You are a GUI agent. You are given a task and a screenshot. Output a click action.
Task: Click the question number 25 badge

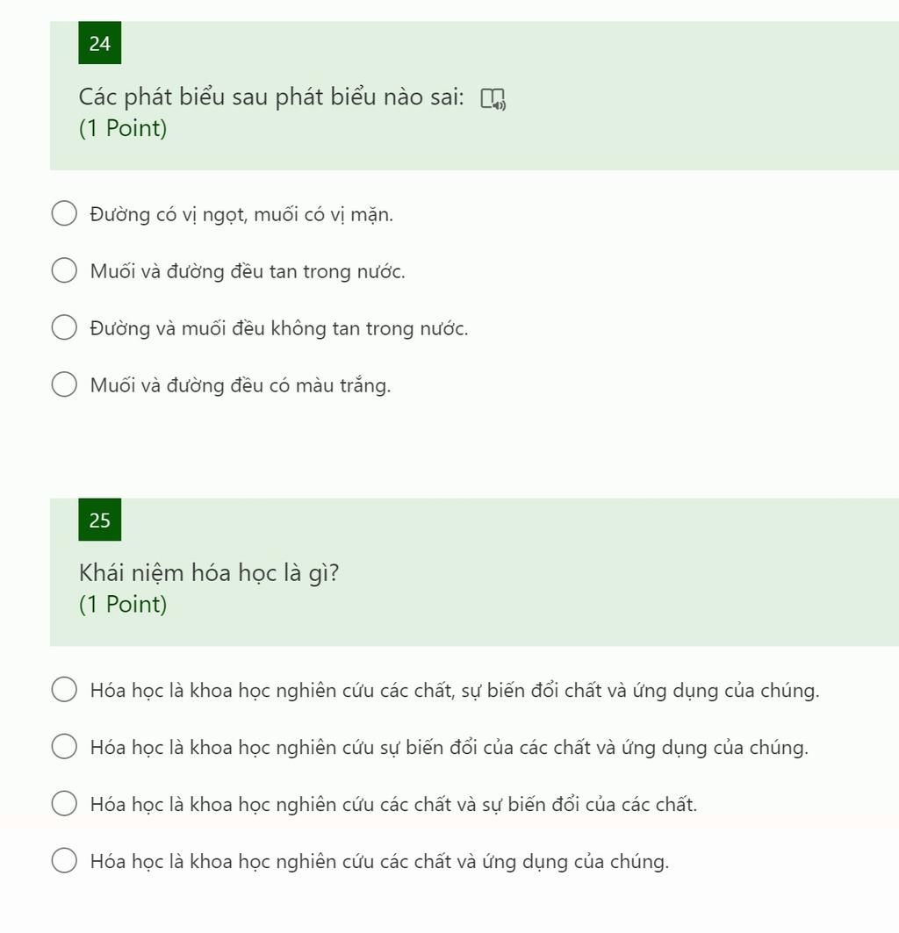pos(100,520)
